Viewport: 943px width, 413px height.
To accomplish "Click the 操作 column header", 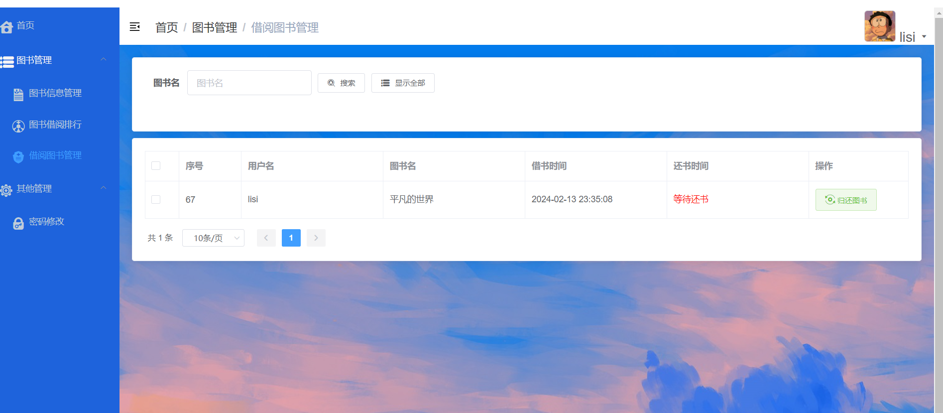I will tap(824, 166).
